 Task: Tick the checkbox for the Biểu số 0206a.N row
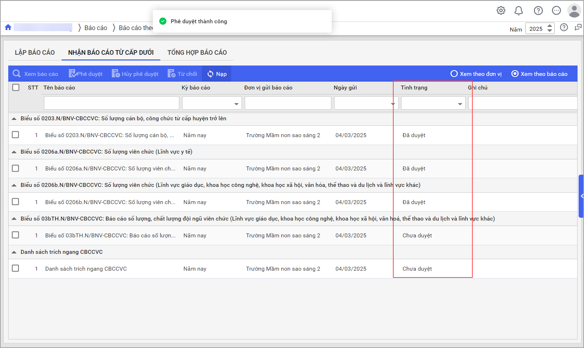[15, 168]
